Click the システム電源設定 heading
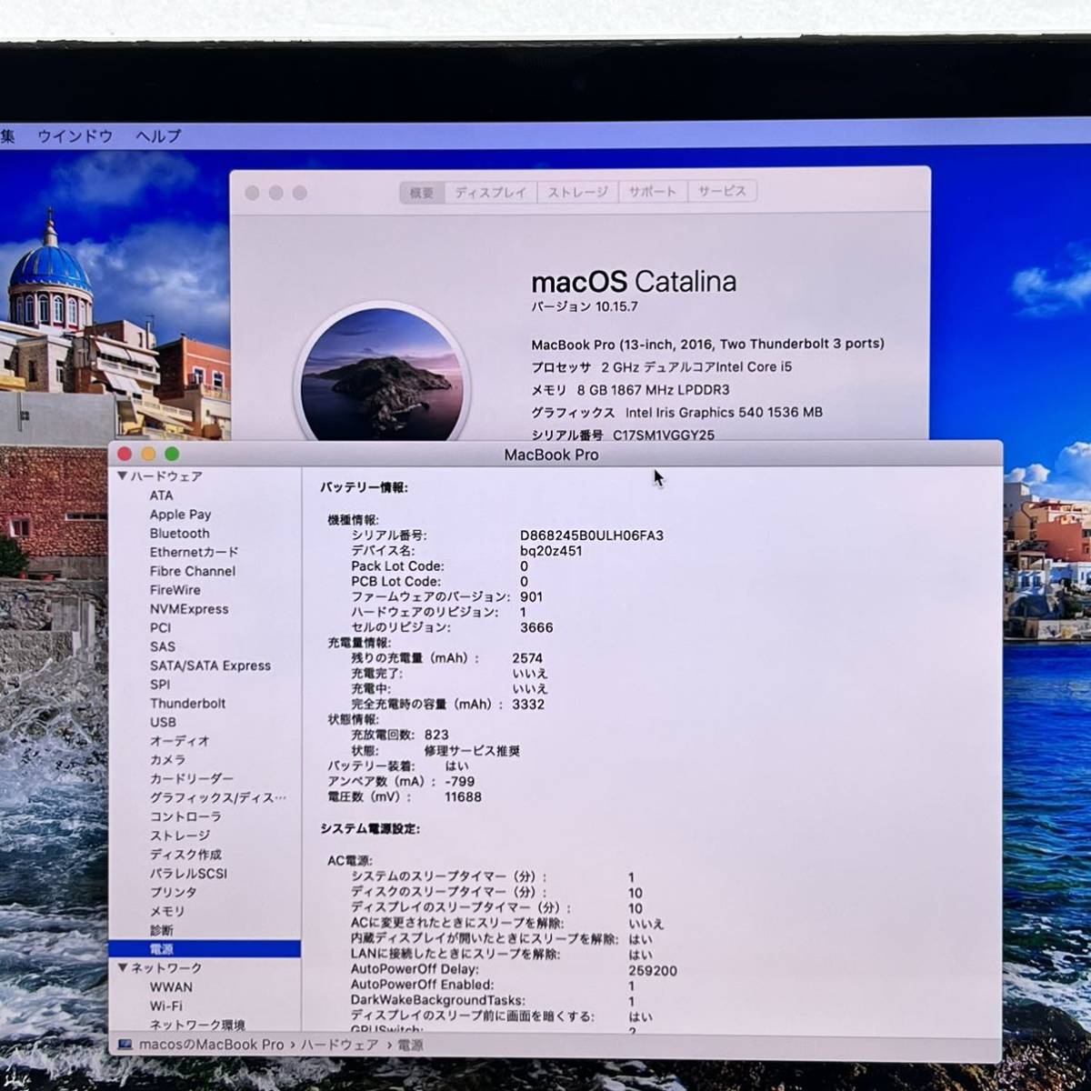Screen dimensions: 1091x1091 click(370, 830)
